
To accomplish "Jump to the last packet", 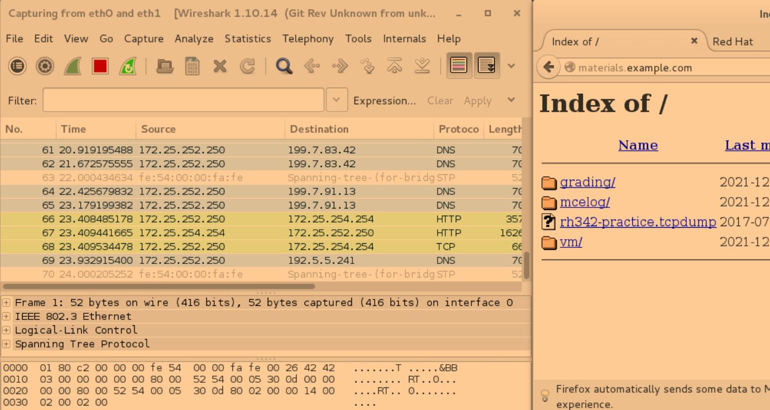I will [422, 66].
